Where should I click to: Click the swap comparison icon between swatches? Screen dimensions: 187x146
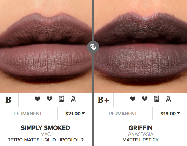click(x=93, y=47)
